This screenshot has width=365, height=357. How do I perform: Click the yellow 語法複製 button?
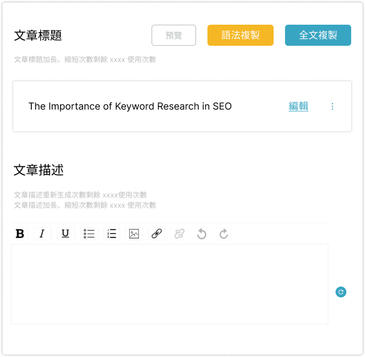coord(241,35)
